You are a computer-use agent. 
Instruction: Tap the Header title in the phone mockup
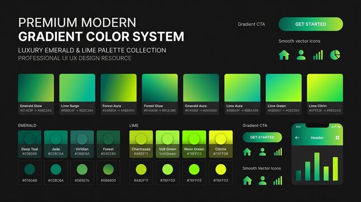(x=317, y=137)
